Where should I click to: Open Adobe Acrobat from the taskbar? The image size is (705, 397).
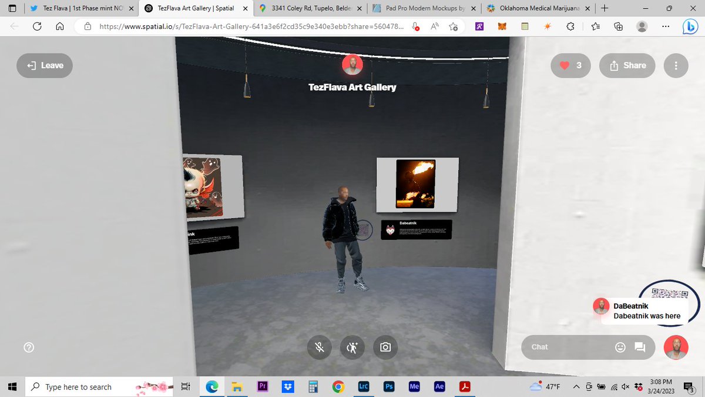click(464, 386)
